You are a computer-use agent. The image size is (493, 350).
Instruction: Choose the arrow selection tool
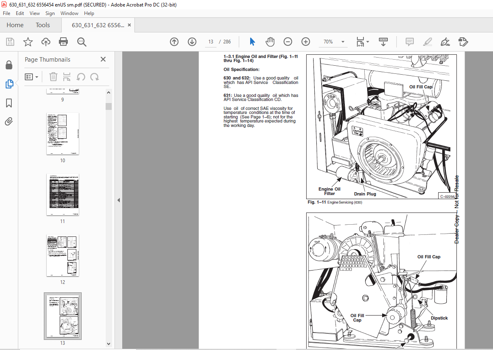point(252,42)
